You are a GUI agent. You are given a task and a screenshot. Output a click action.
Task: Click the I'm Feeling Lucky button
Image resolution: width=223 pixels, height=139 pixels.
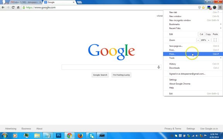pyautogui.click(x=121, y=75)
